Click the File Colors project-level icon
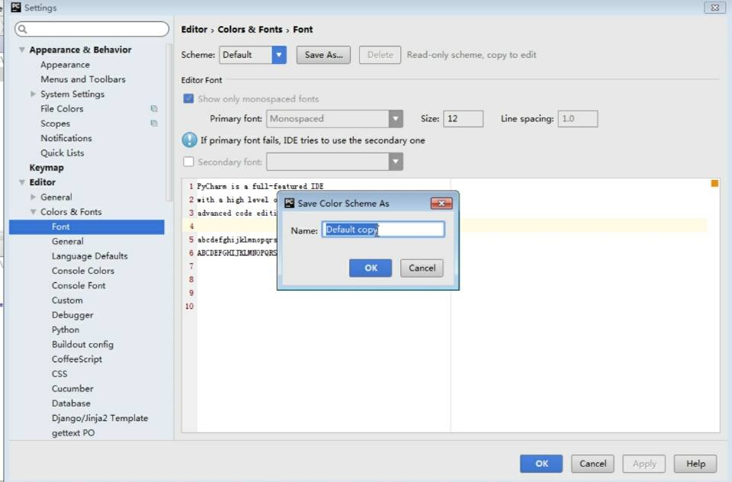This screenshot has height=482, width=732. pyautogui.click(x=154, y=108)
